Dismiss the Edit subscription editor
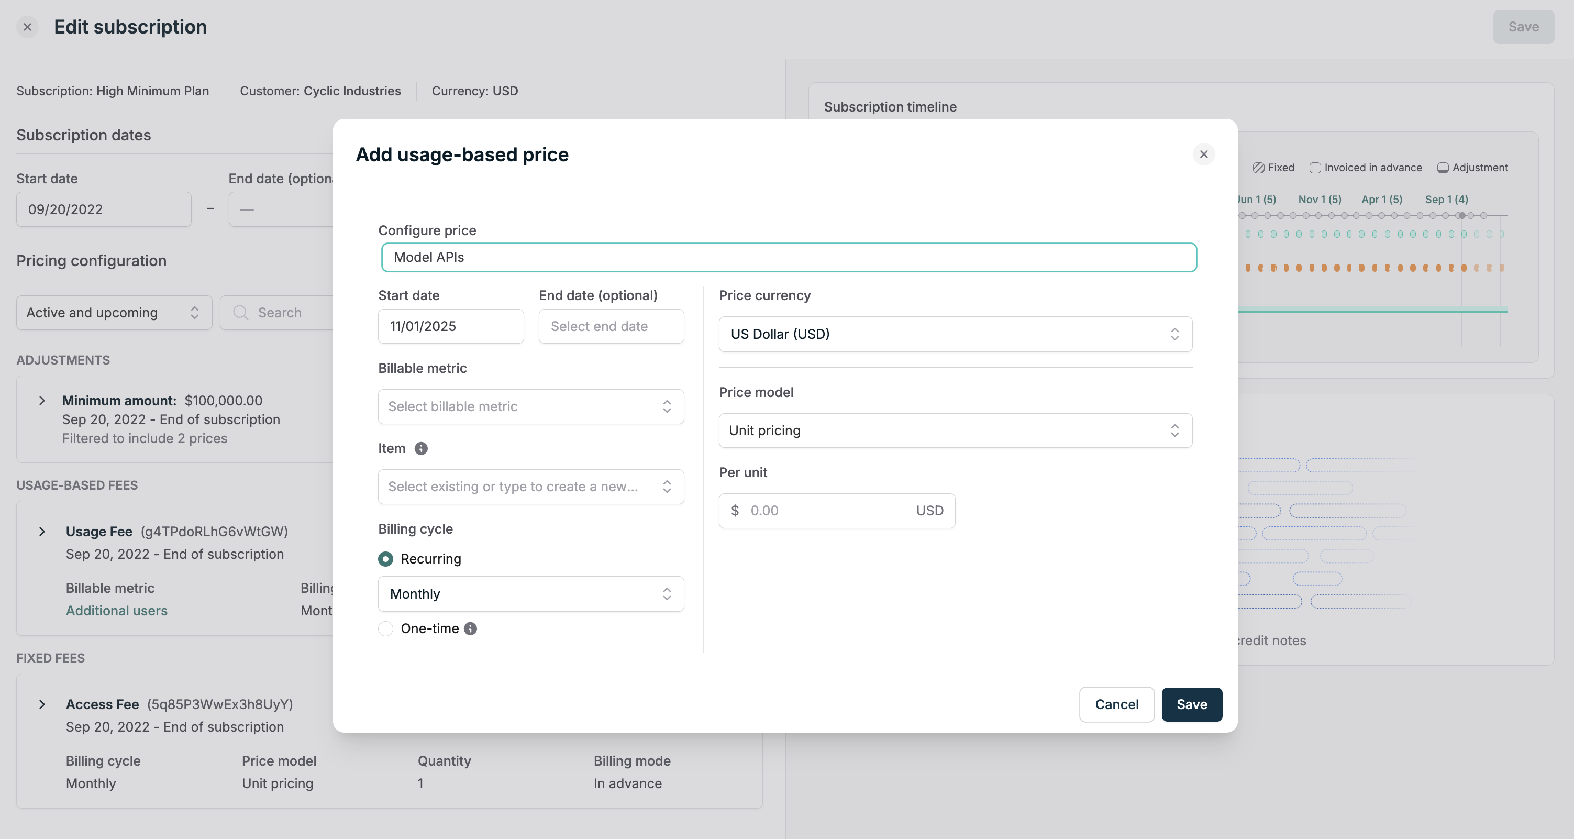1574x839 pixels. pyautogui.click(x=27, y=26)
